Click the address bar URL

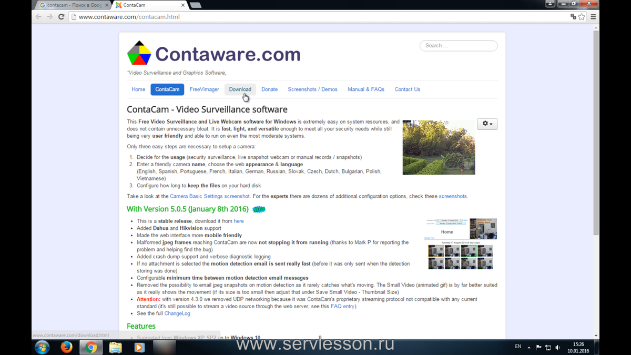(129, 17)
